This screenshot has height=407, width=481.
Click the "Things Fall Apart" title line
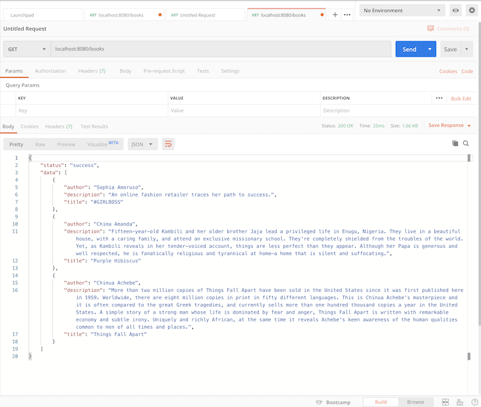(105, 334)
